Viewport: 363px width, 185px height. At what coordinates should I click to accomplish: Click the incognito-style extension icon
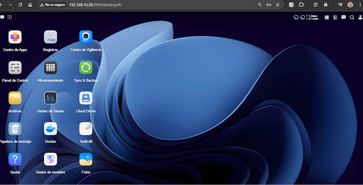pos(326,5)
